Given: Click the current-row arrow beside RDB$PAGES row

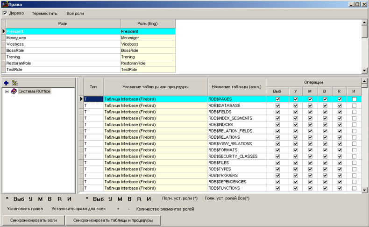Looking at the screenshot, I should (81, 99).
